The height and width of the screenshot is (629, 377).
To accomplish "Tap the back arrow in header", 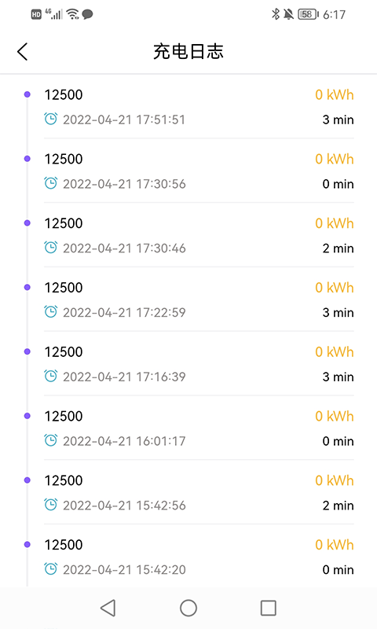I will [23, 52].
